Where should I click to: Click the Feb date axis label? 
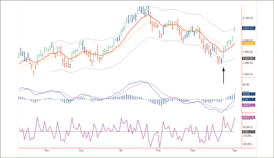pos(159,150)
